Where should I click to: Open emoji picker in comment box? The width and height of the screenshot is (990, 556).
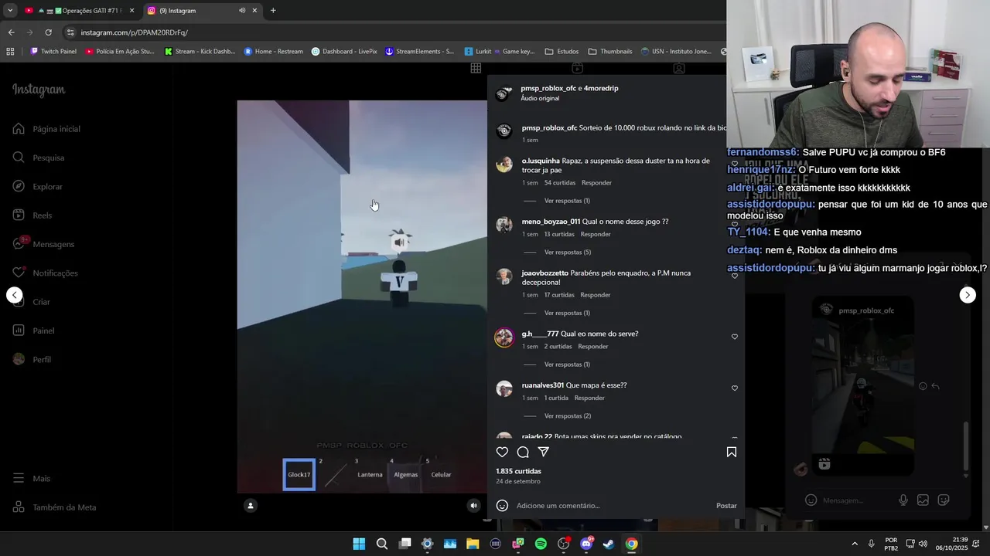point(502,506)
